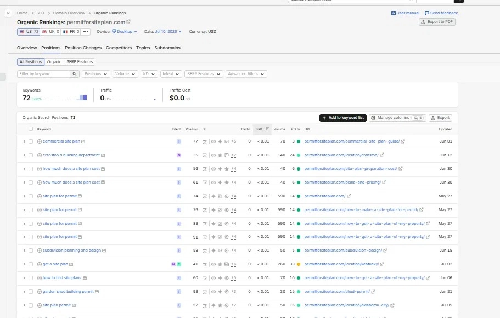
Task: Open the KD filter dropdown
Action: click(149, 74)
